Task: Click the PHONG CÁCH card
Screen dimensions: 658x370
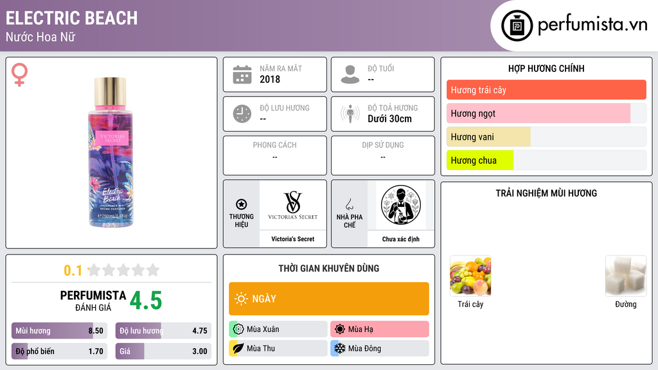Action: (x=275, y=155)
